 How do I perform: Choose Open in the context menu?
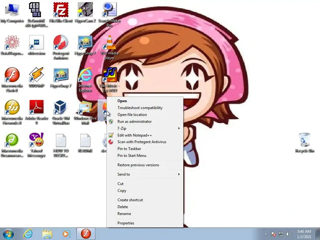145,101
